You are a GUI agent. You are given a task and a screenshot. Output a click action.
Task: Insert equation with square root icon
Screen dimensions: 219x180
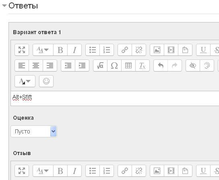tap(100, 65)
